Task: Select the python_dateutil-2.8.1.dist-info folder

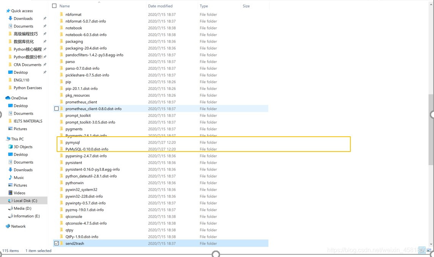Action: (x=91, y=176)
